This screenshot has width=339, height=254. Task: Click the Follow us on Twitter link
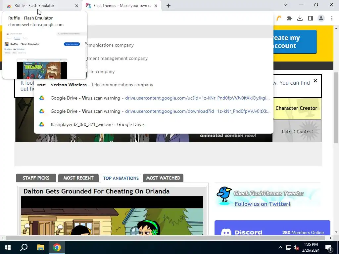pos(263,204)
